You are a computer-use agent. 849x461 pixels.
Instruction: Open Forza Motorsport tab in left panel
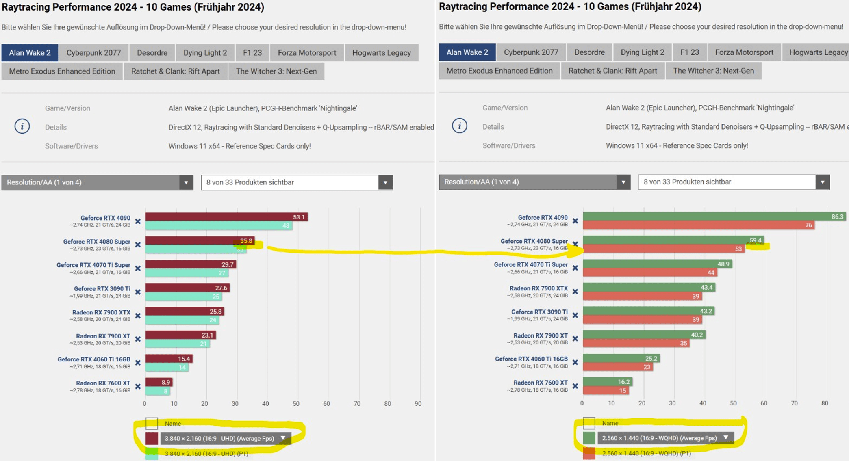(x=307, y=53)
